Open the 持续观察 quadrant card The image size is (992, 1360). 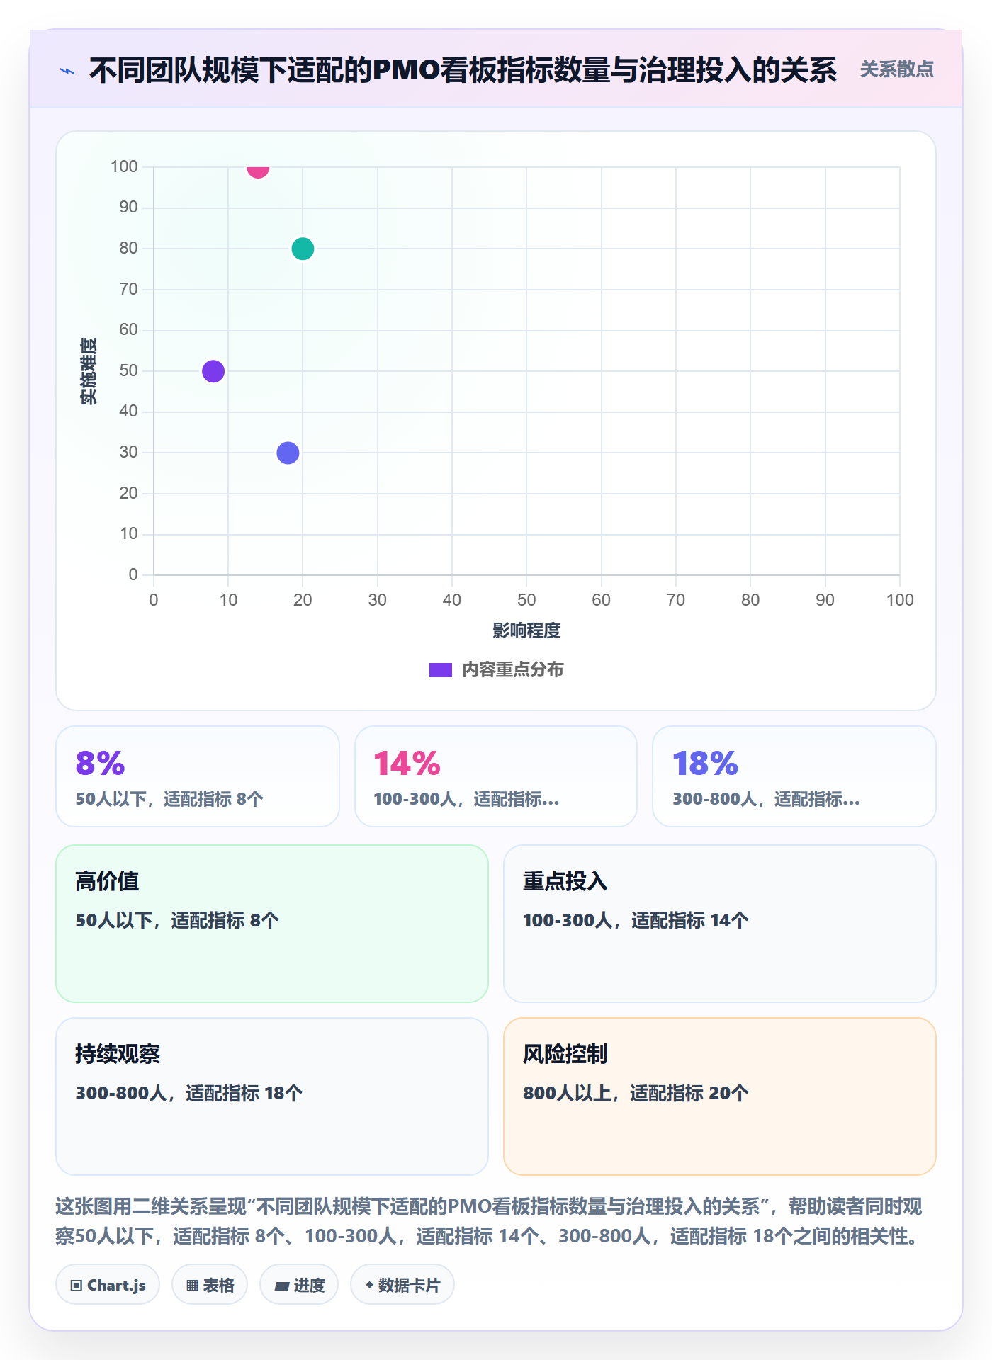click(272, 1096)
